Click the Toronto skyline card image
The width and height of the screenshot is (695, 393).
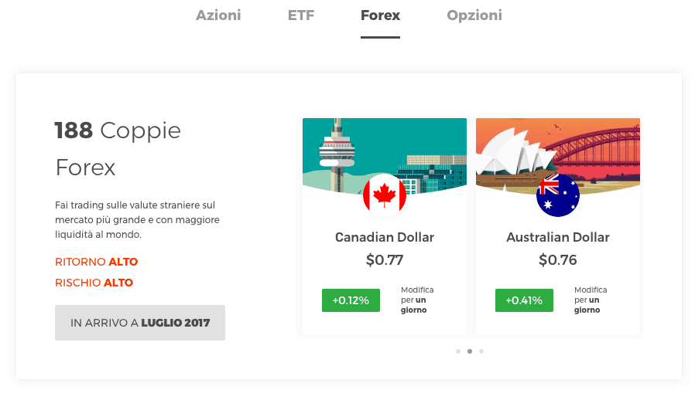pos(385,153)
